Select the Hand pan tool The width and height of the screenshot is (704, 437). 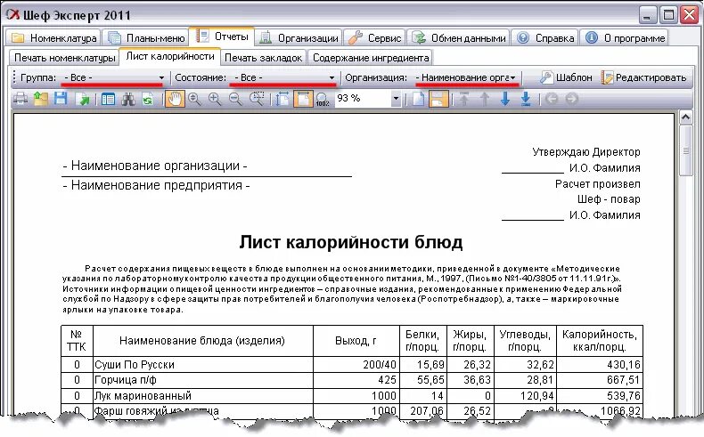[174, 99]
